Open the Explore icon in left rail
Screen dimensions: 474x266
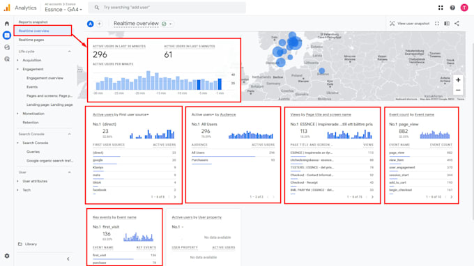(x=7, y=47)
